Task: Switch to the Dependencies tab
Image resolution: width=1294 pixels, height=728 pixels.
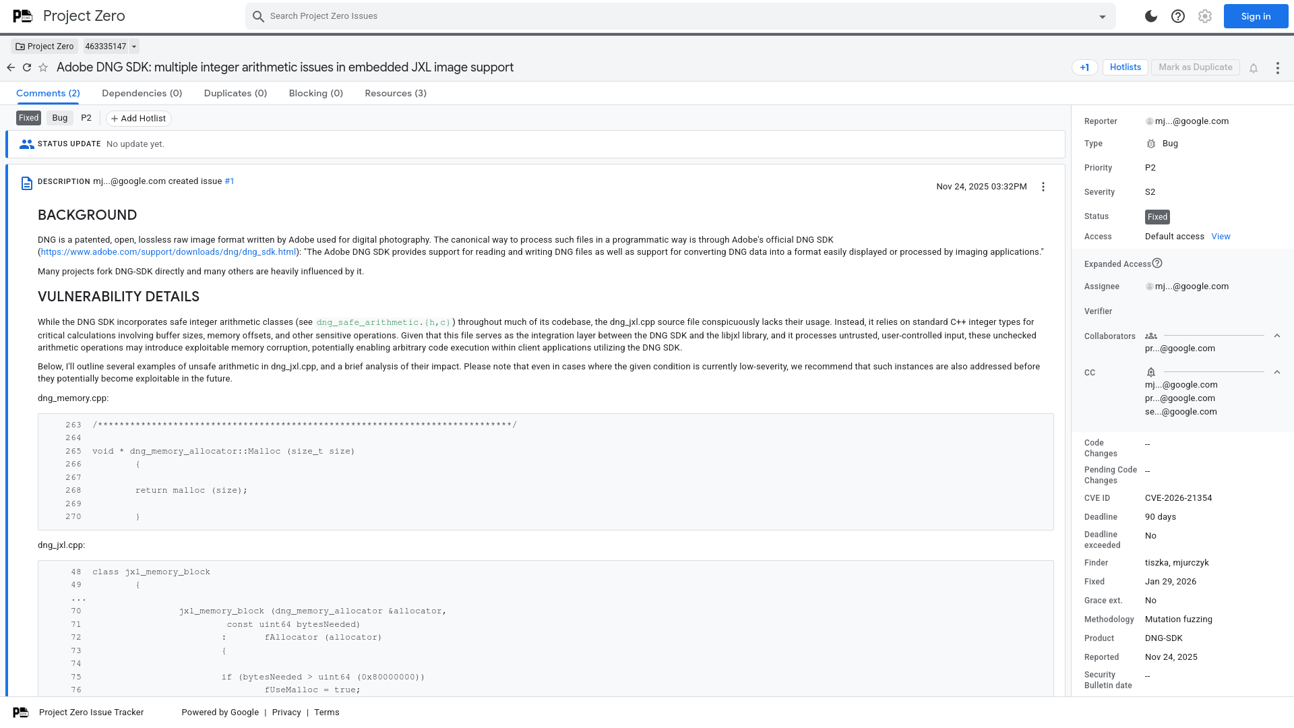Action: pos(142,93)
